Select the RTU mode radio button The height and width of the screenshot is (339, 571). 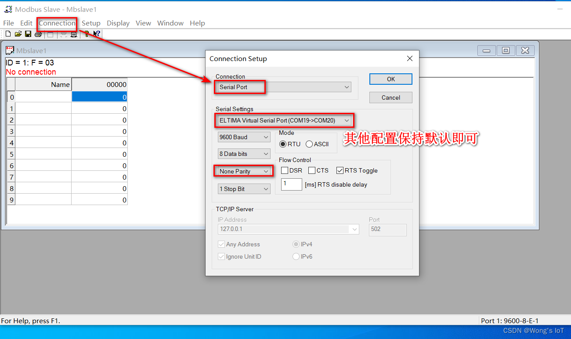[x=283, y=144]
